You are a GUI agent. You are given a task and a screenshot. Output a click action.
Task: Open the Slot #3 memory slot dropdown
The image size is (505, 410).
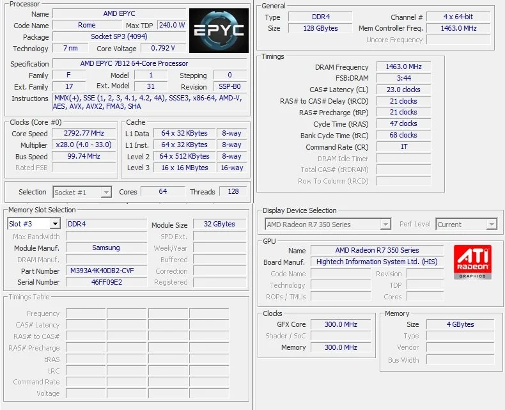(x=34, y=224)
